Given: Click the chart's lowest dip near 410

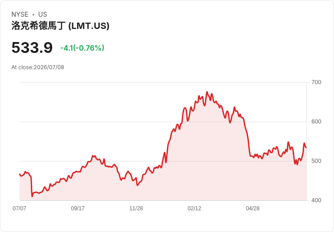Looking at the screenshot, I should tap(32, 196).
